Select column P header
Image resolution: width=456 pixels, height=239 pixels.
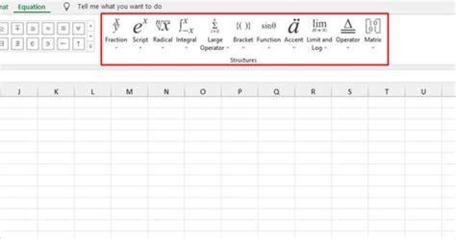[239, 92]
